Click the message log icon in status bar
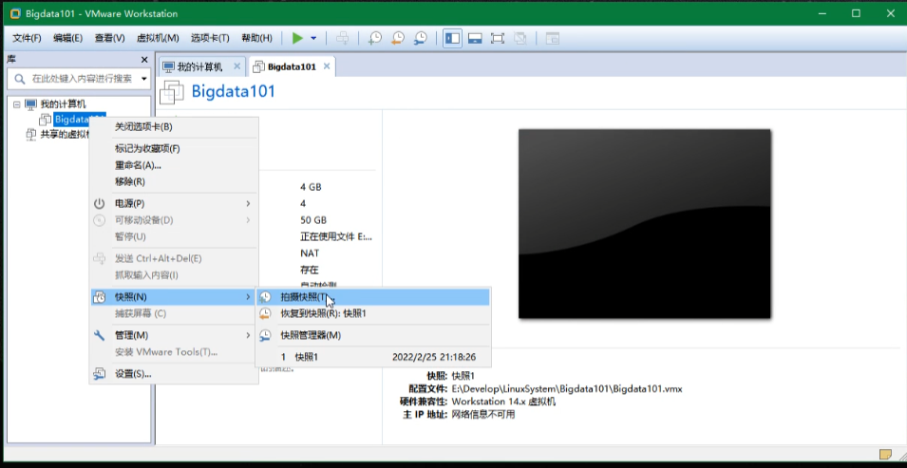The height and width of the screenshot is (468, 907). 885,454
